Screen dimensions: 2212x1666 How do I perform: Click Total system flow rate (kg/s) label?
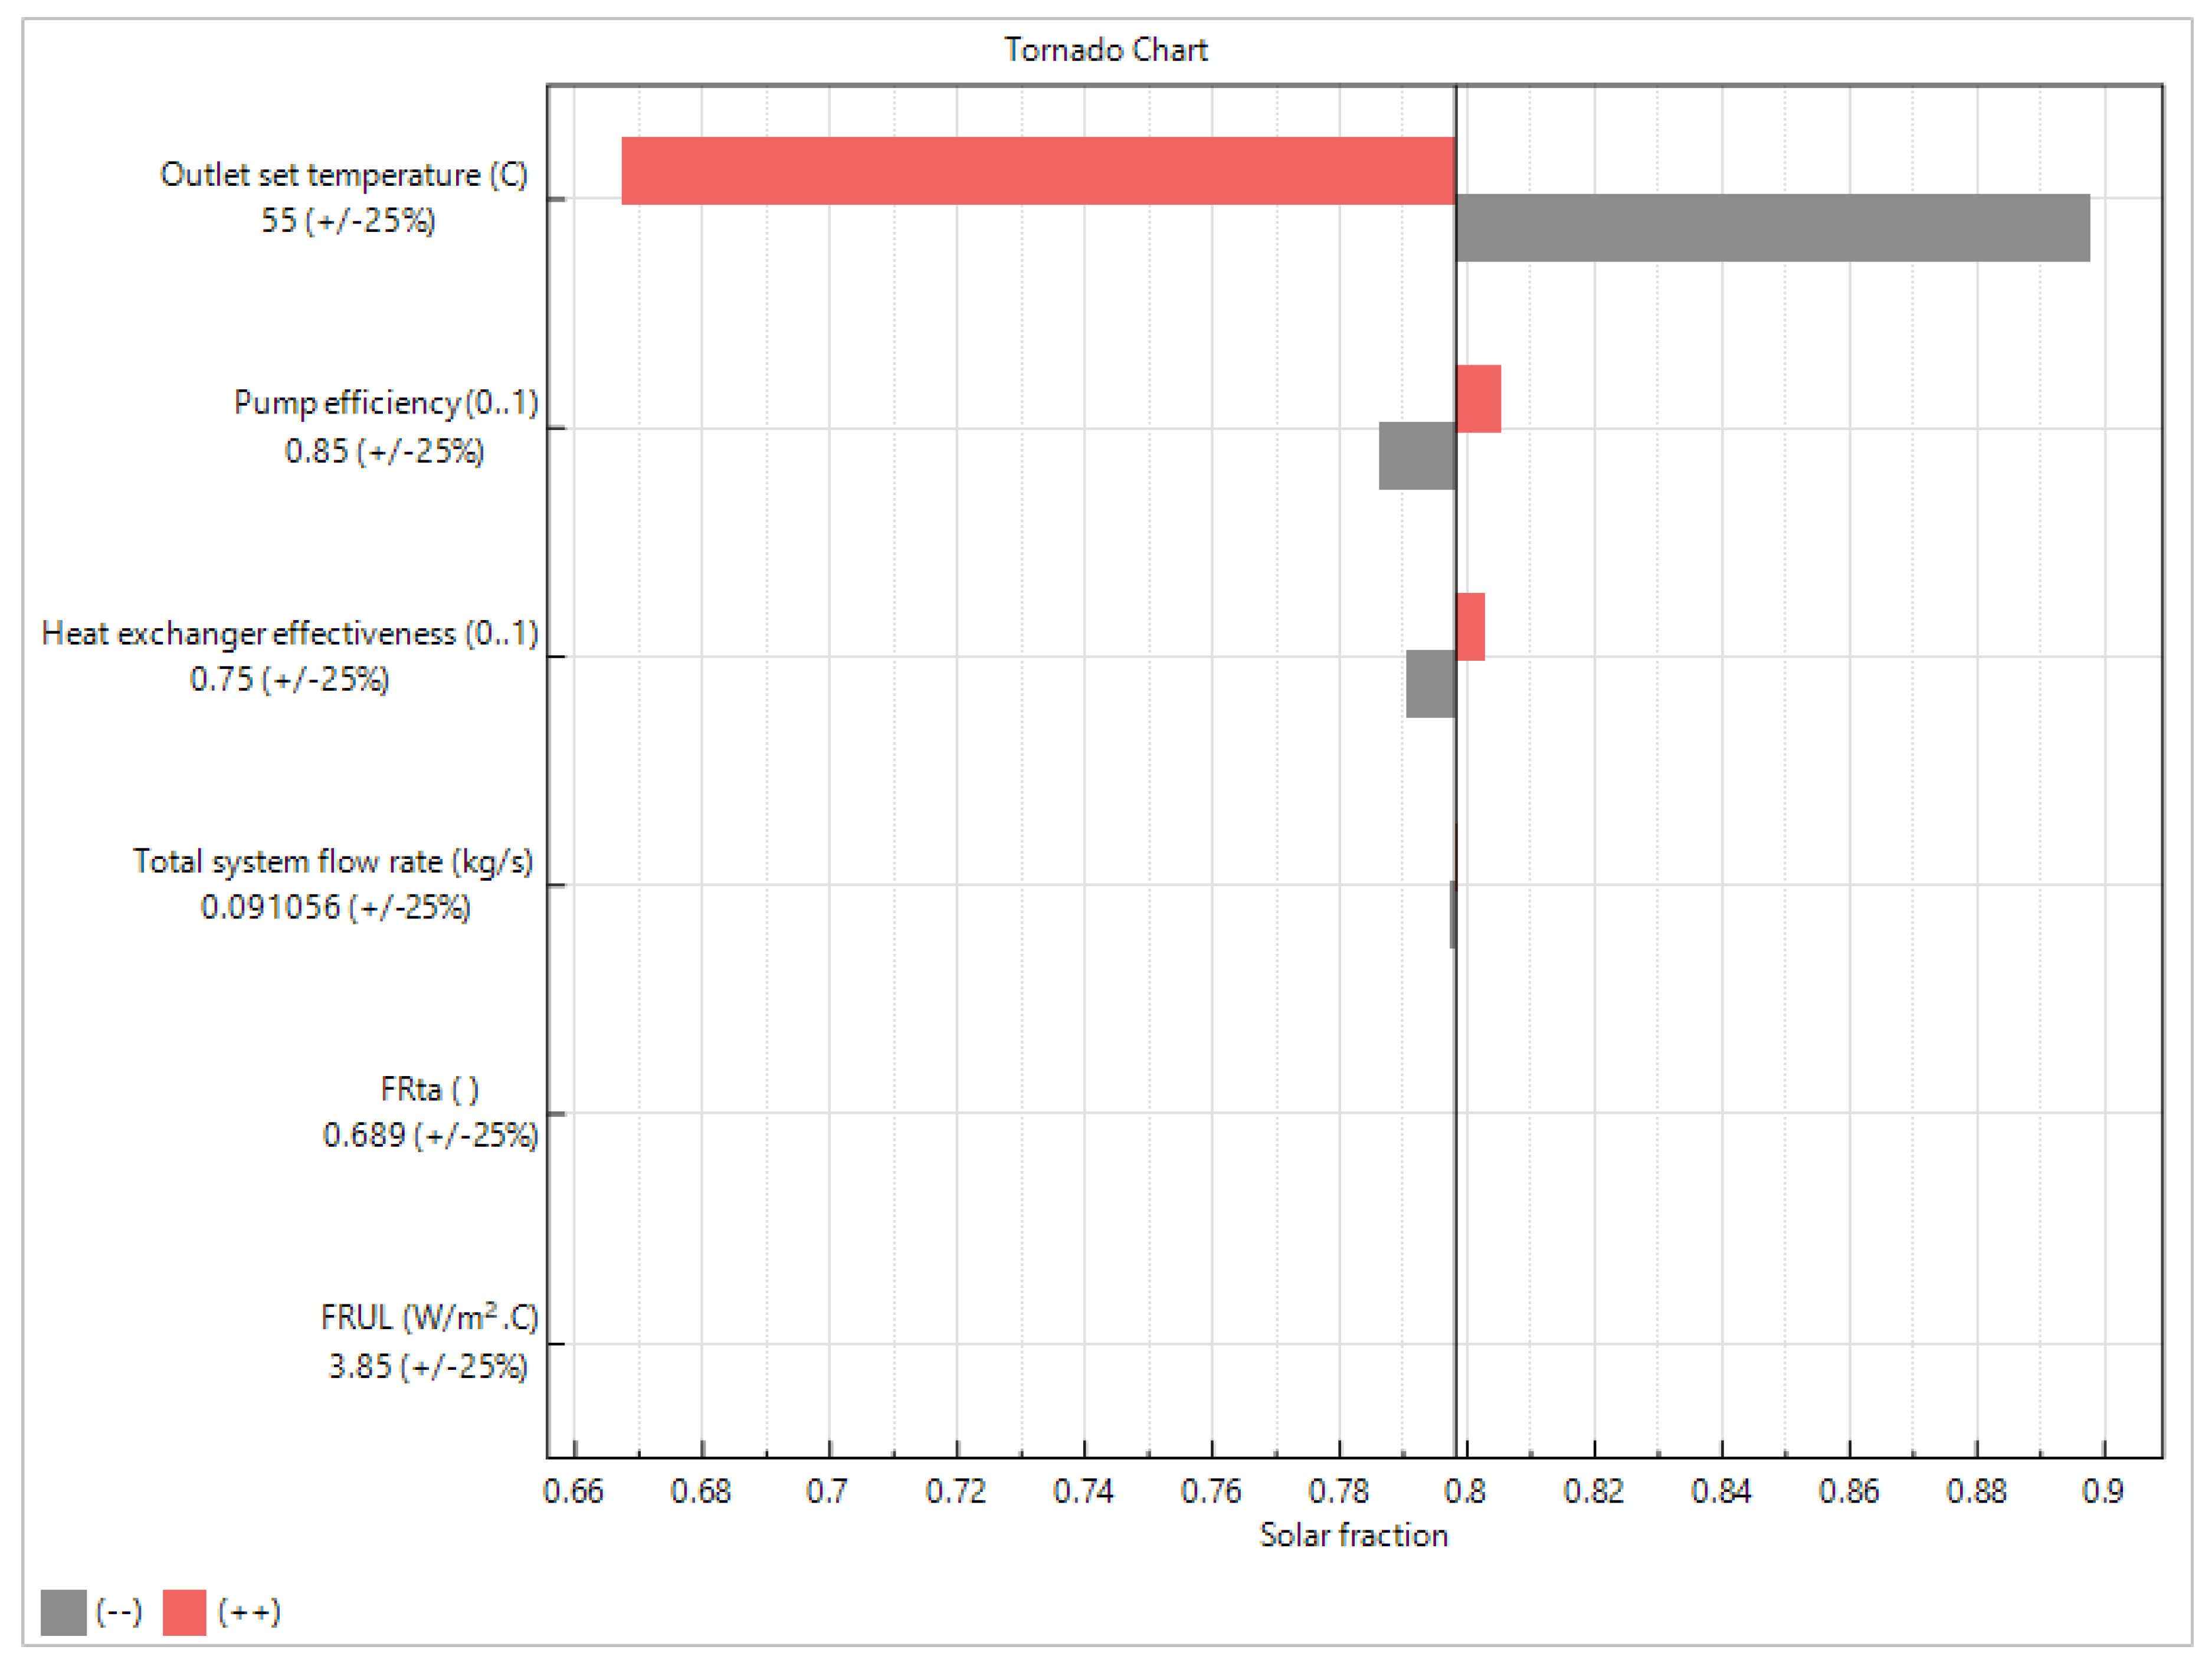(333, 861)
